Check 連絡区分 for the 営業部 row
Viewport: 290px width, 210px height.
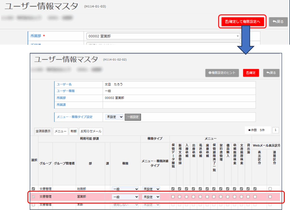[270, 197]
